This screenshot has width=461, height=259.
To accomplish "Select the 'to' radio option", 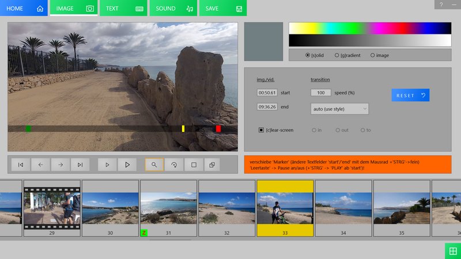I will pyautogui.click(x=362, y=130).
